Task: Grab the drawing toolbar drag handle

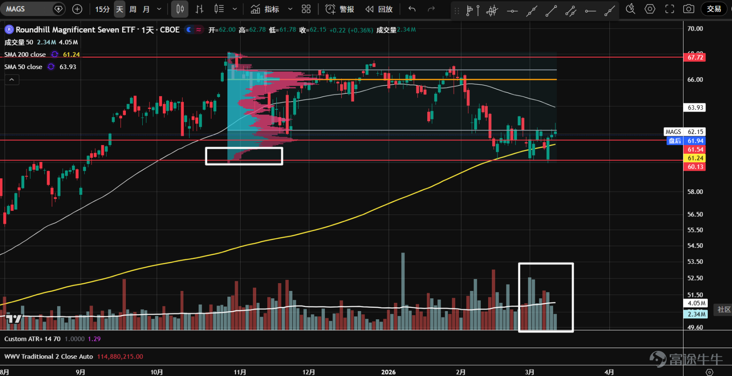Action: click(457, 11)
